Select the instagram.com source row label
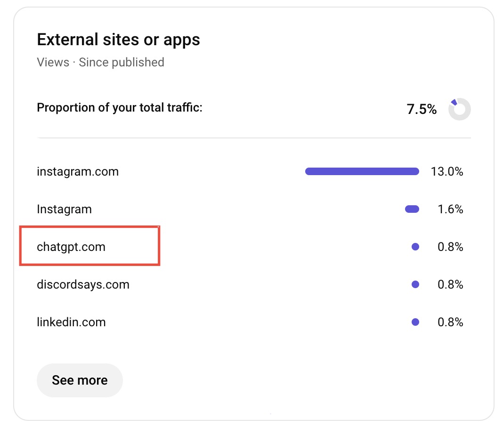 pos(78,171)
